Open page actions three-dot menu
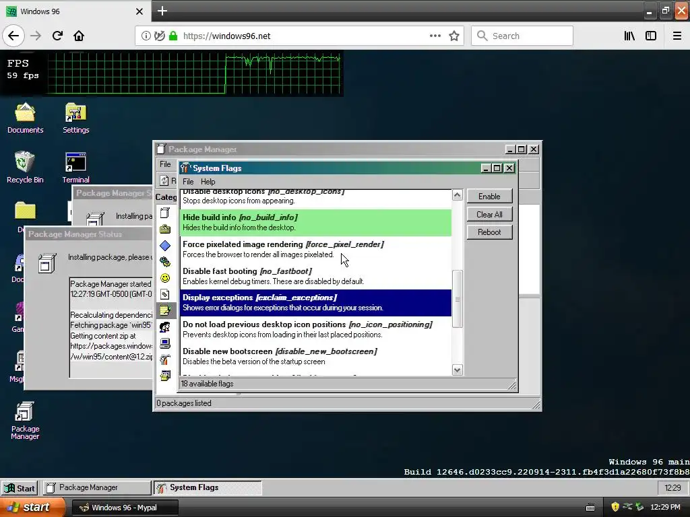Screen dimensions: 690x517 pyautogui.click(x=435, y=36)
